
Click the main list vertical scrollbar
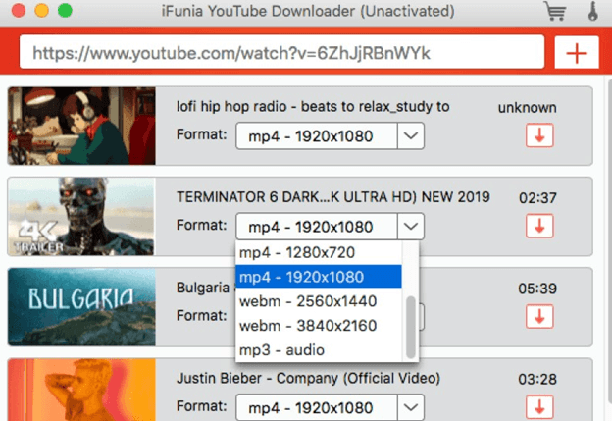[x=608, y=242]
